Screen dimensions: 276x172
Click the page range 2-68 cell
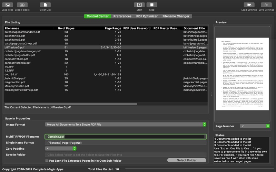[118, 40]
